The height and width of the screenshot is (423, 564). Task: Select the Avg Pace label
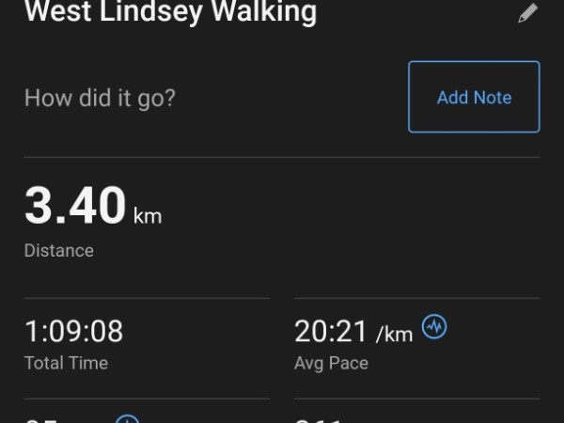coord(331,363)
